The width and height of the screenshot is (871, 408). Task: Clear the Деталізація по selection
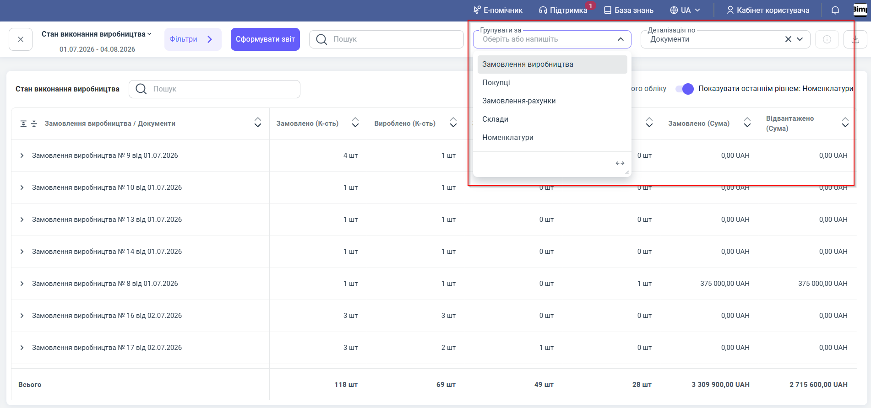pos(788,39)
